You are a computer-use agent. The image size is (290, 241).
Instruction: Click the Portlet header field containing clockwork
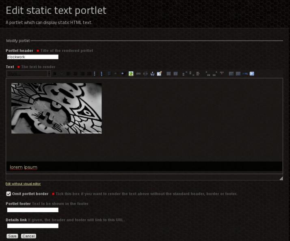pos(33,57)
